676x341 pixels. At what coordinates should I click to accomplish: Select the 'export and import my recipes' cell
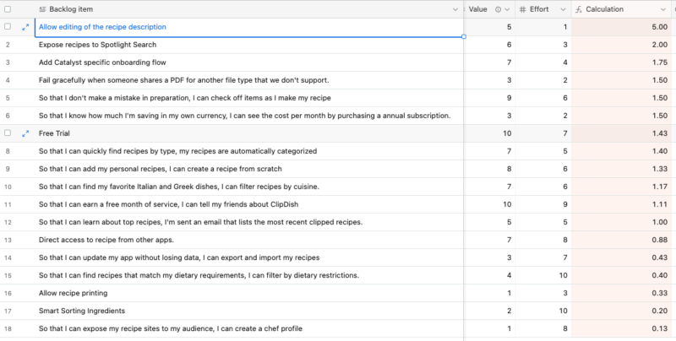248,257
